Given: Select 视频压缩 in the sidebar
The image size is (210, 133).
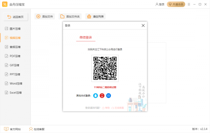Looking at the screenshot, I should pos(13,38).
